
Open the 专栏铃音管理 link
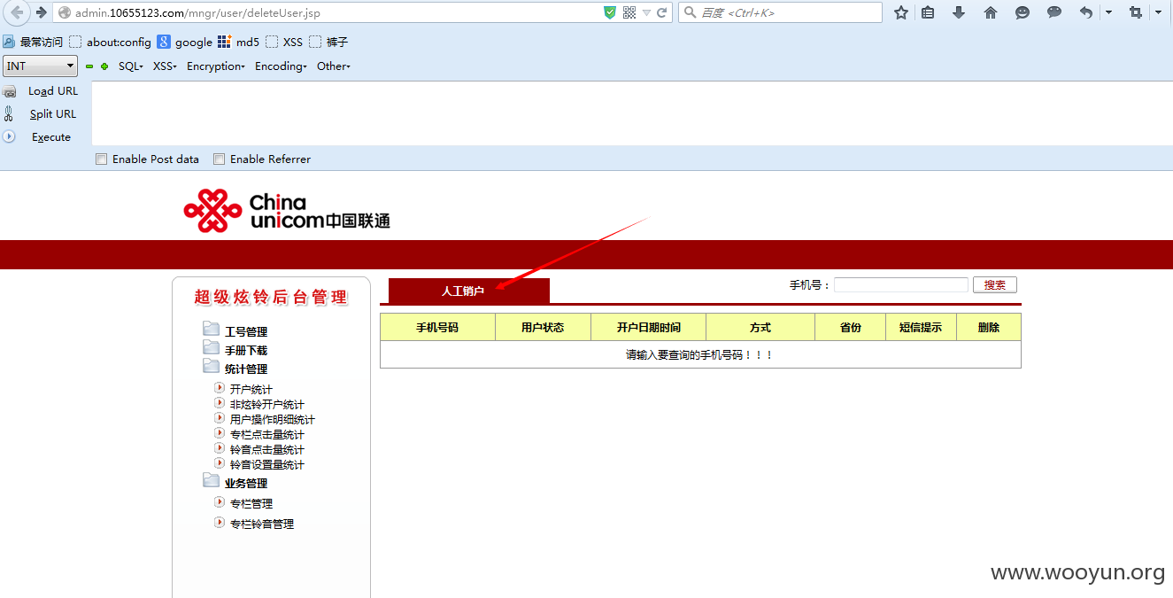262,524
